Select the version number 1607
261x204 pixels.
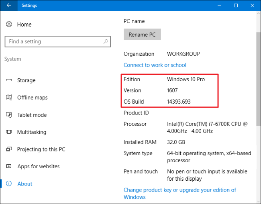click(172, 90)
